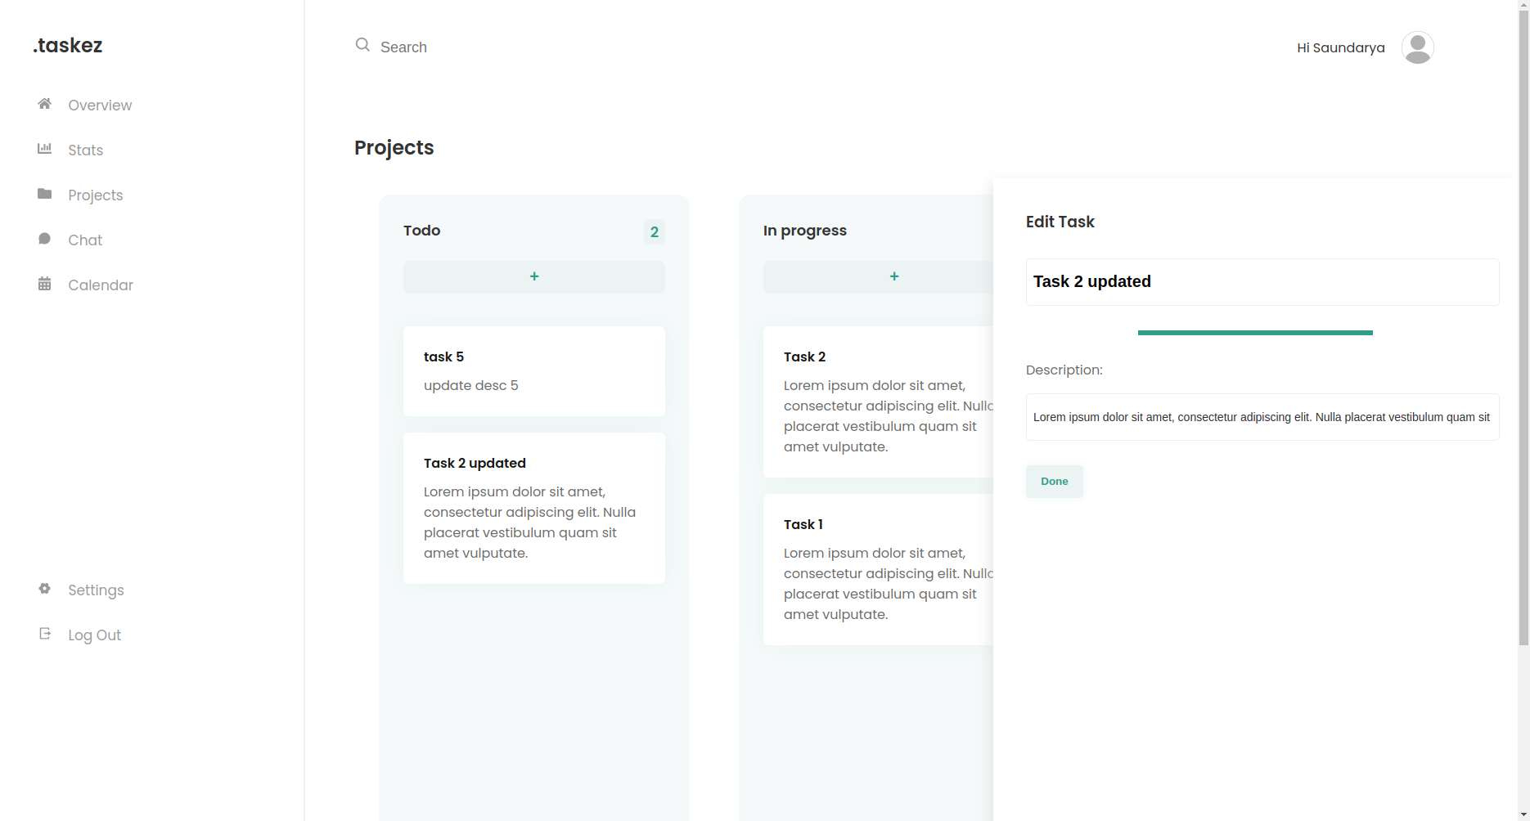1530x821 pixels.
Task: Click the Log Out icon
Action: 44,634
